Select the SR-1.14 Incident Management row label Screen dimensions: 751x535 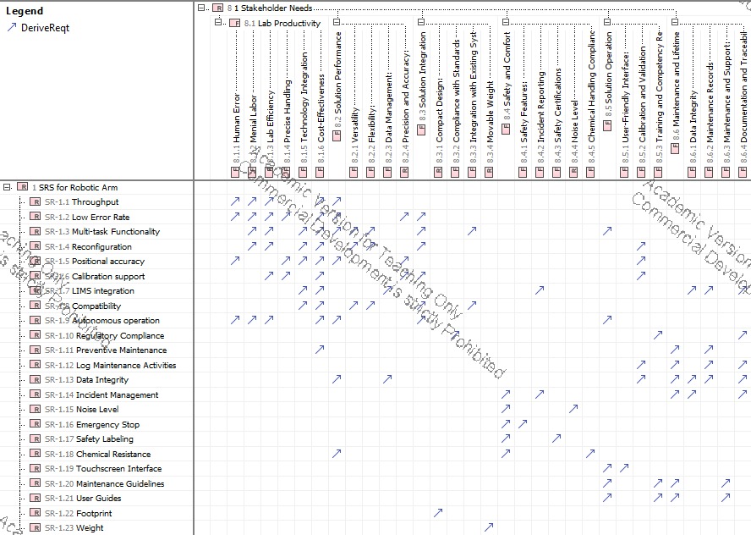[x=101, y=394]
